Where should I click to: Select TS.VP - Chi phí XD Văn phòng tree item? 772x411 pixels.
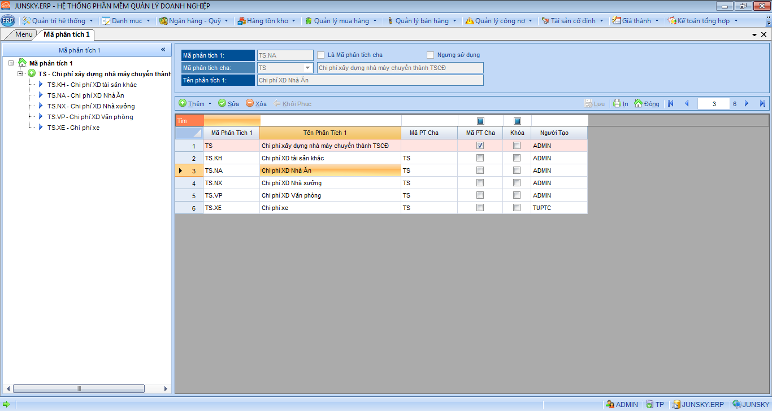(x=90, y=117)
